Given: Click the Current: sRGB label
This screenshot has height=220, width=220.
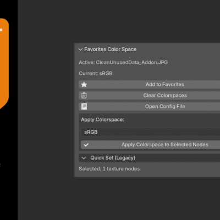Looking at the screenshot, I should pyautogui.click(x=96, y=74).
